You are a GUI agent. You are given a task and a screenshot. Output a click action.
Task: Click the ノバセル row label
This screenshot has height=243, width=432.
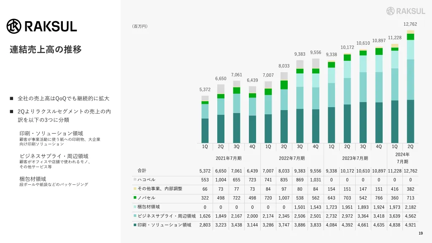pyautogui.click(x=146, y=198)
